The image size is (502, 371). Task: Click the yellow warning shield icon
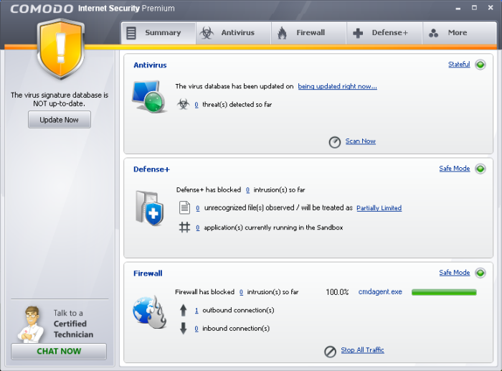[x=60, y=49]
